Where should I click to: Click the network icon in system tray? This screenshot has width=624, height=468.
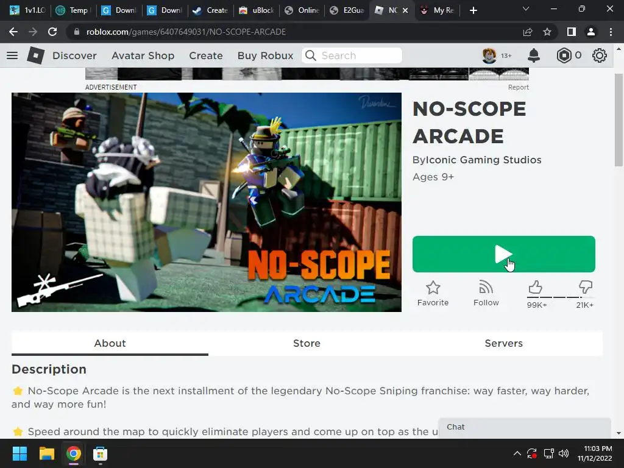pyautogui.click(x=548, y=453)
